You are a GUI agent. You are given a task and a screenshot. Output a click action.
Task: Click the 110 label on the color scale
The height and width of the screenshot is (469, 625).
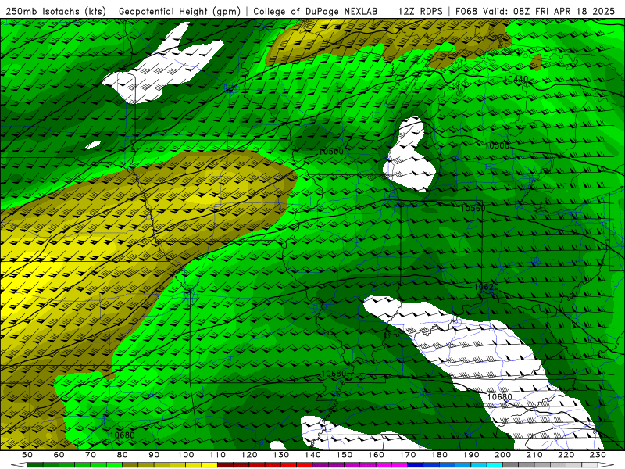218,455
